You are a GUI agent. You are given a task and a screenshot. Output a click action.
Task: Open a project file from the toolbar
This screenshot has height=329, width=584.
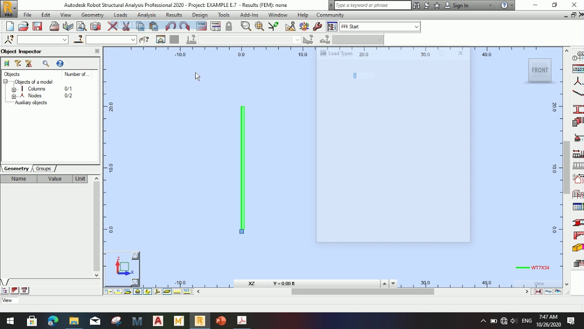(23, 27)
